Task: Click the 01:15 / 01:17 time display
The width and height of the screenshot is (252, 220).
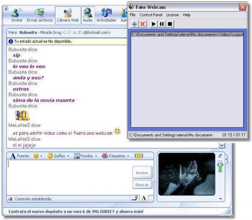Action: click(x=234, y=135)
